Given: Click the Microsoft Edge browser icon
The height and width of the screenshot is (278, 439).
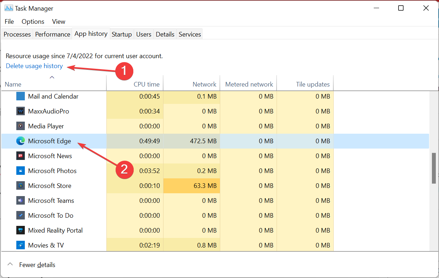Looking at the screenshot, I should pyautogui.click(x=21, y=141).
